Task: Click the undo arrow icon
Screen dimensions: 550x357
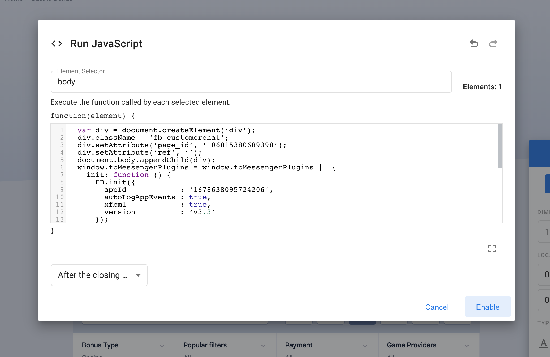Action: [x=475, y=44]
